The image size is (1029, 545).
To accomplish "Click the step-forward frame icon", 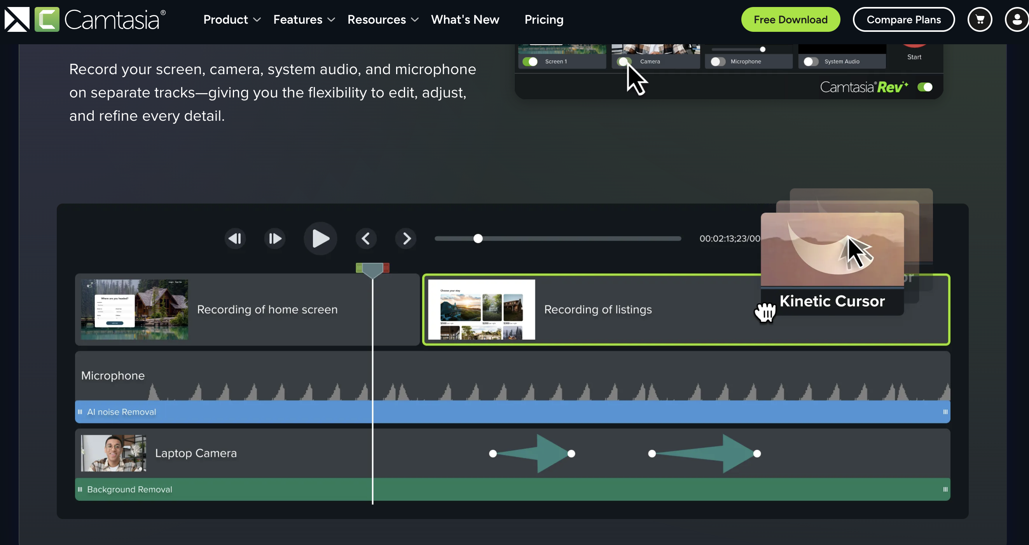I will (275, 238).
